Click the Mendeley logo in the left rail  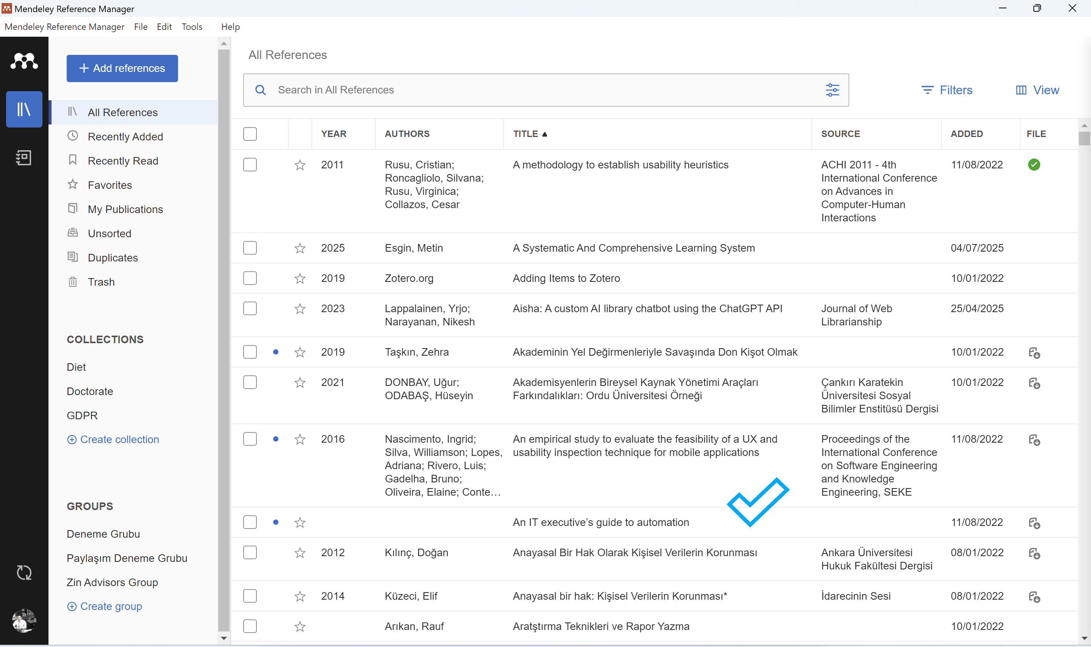(24, 61)
